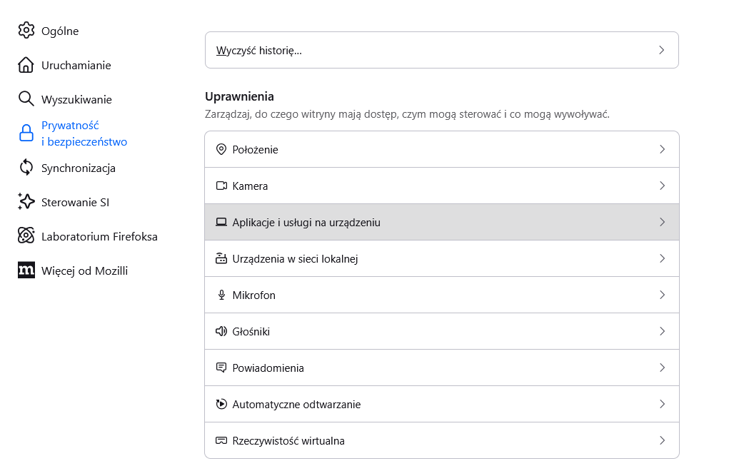
Task: Click the microphone icon in permissions list
Action: pyautogui.click(x=221, y=295)
